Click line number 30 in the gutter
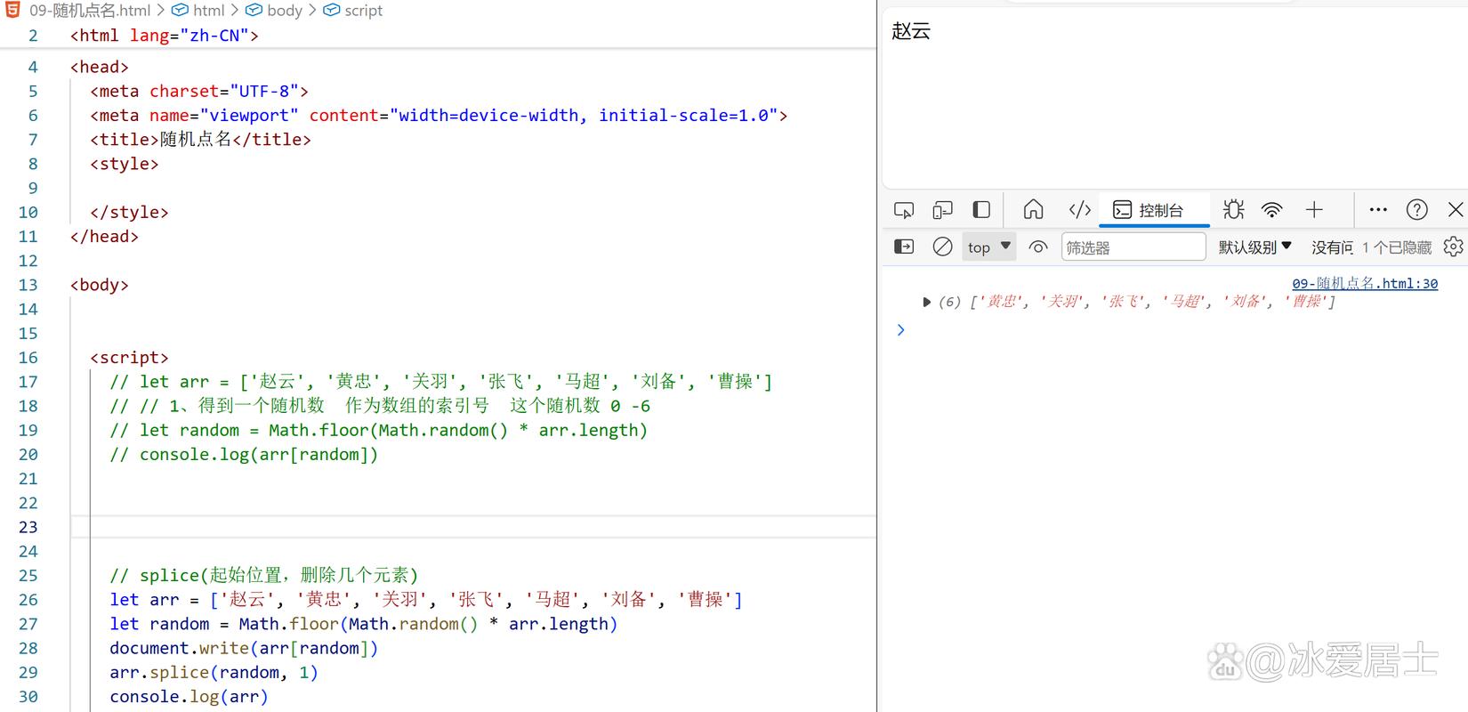 click(x=28, y=697)
